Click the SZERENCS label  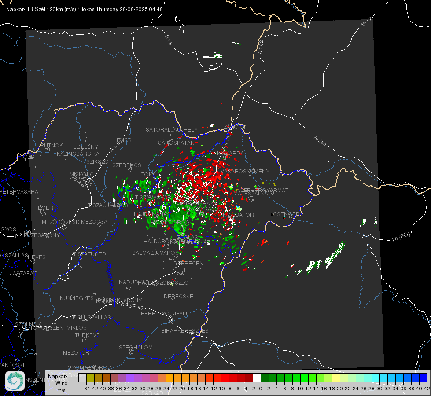(127, 165)
